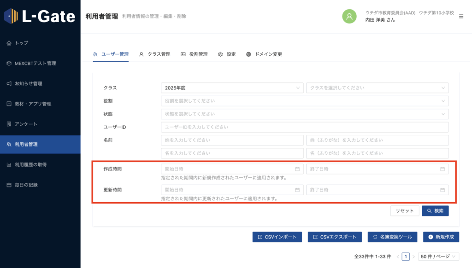This screenshot has width=472, height=268.
Task: Click calendar icon in 作成時間 start date field
Action: click(x=297, y=169)
